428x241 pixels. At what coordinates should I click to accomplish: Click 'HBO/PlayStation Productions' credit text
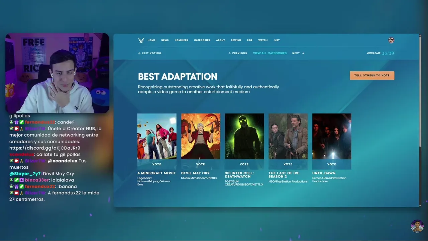(x=288, y=181)
